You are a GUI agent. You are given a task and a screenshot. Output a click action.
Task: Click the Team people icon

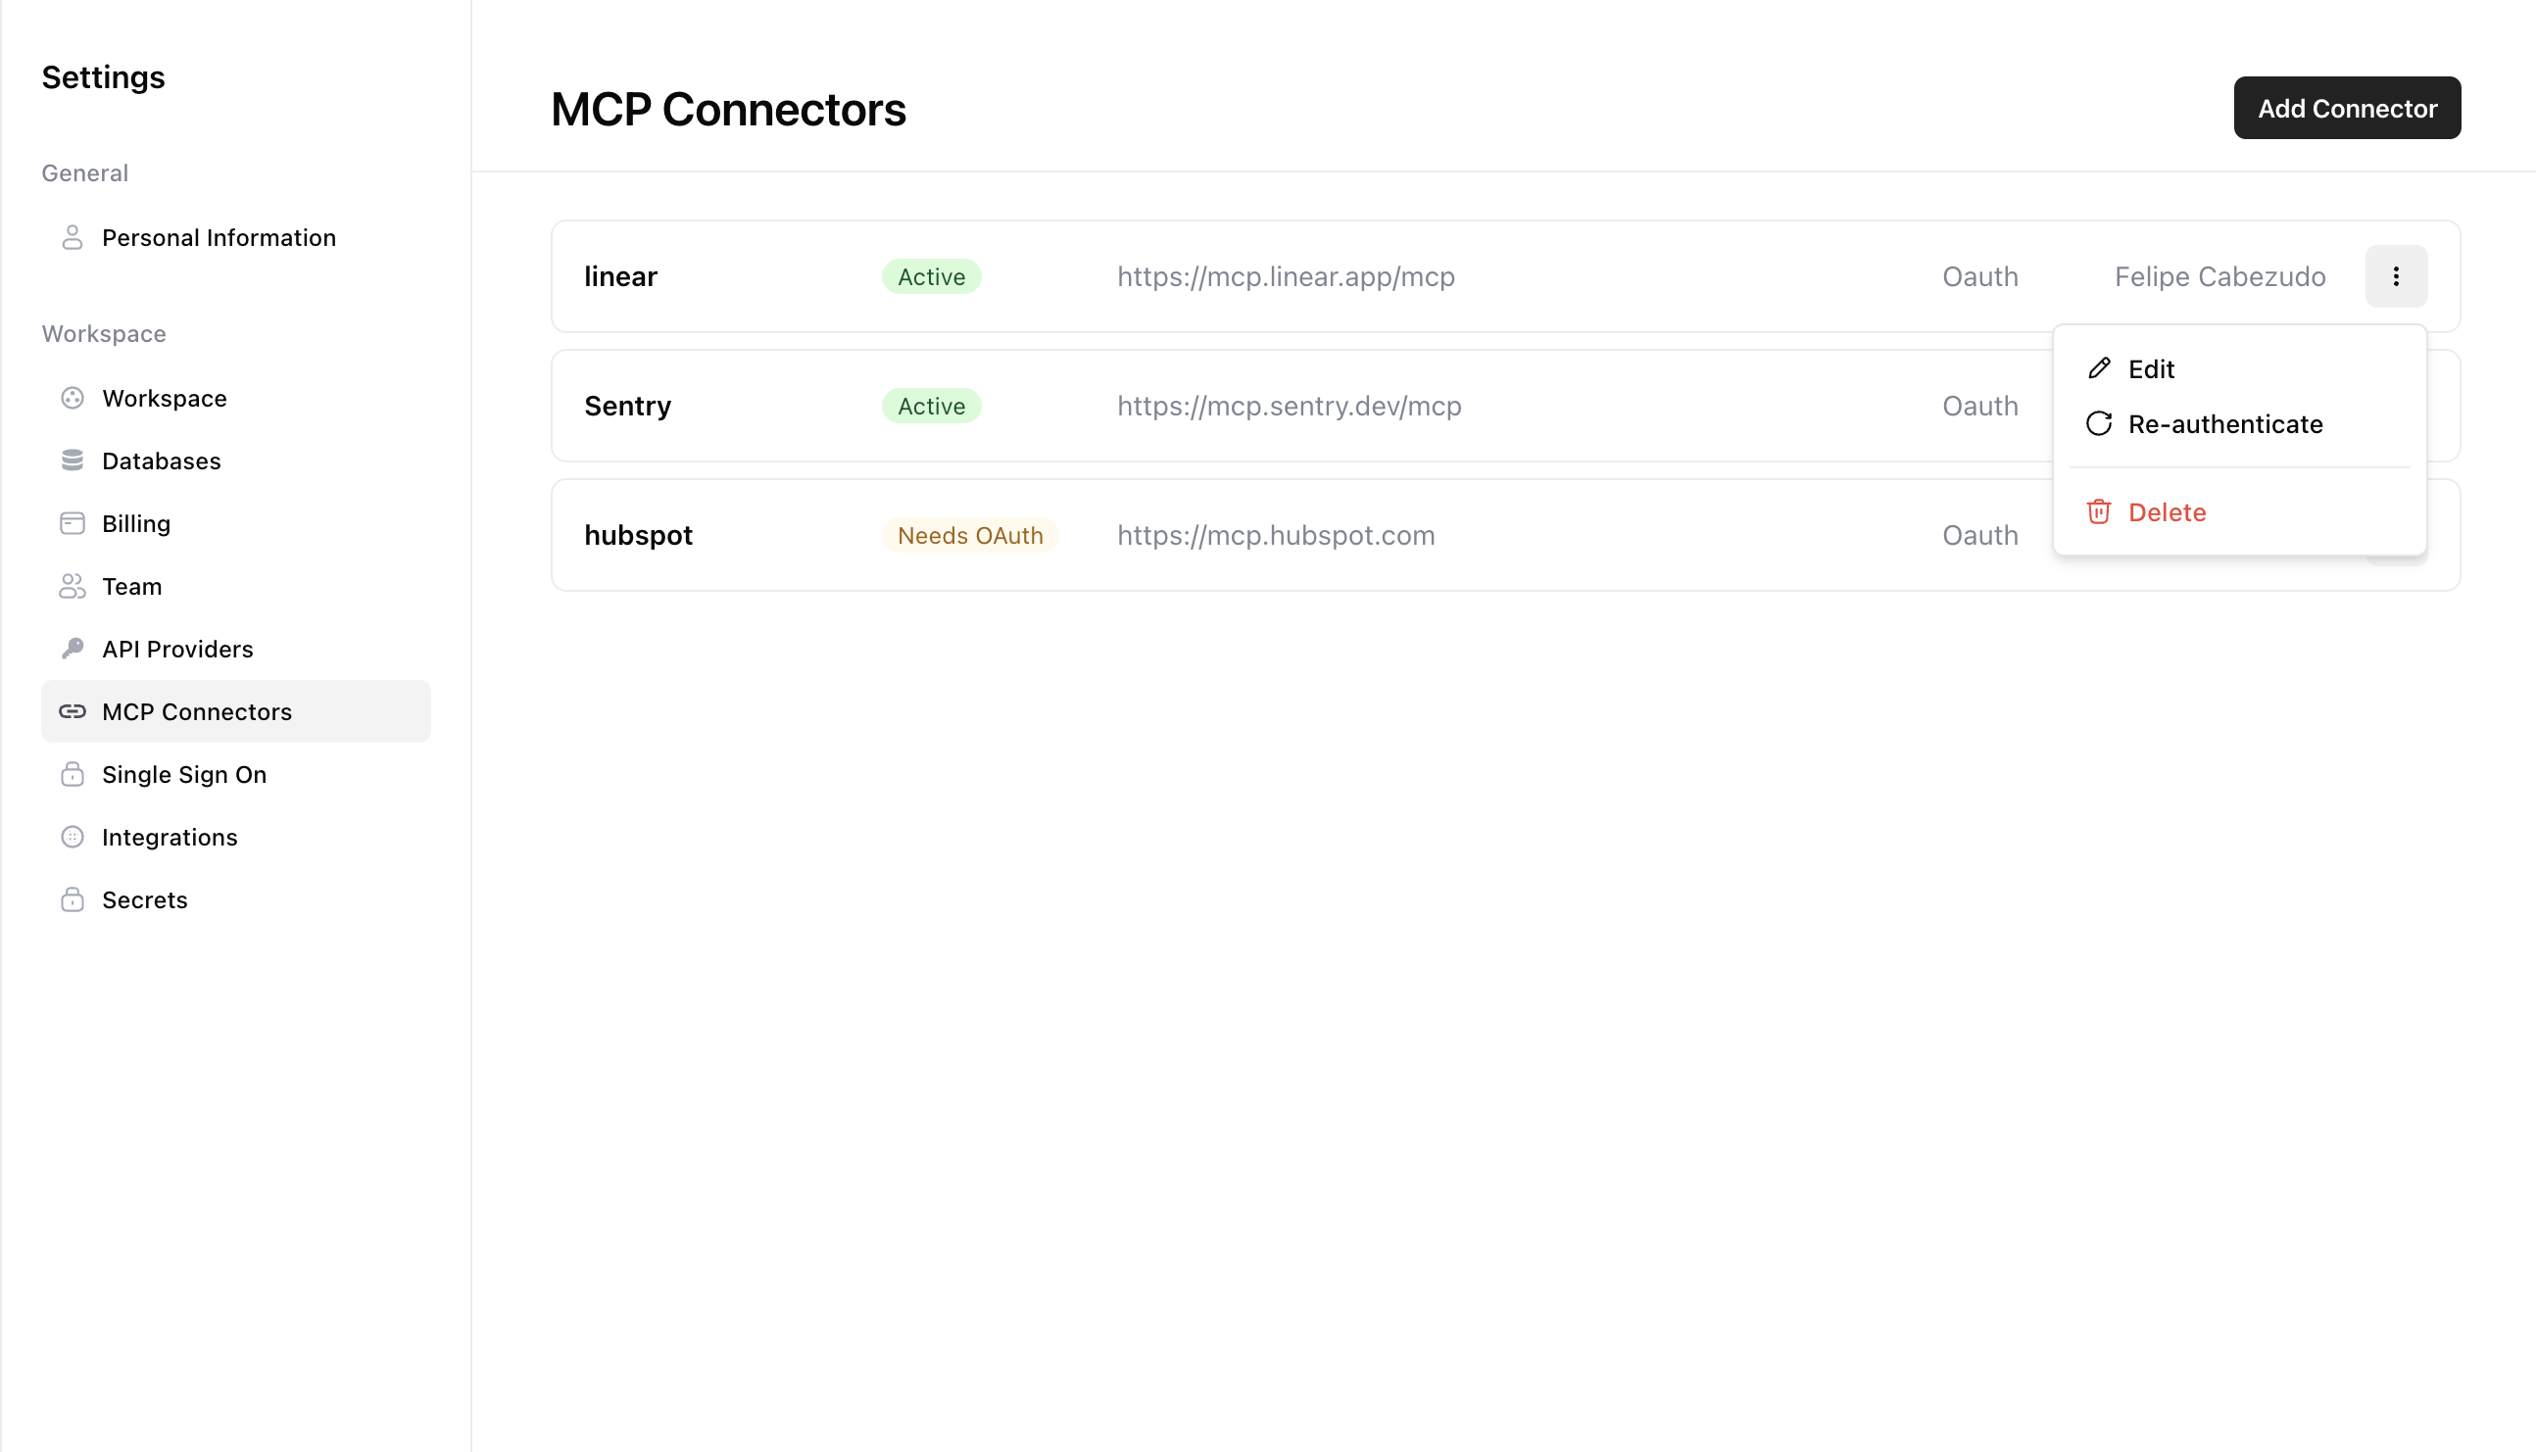coord(72,586)
